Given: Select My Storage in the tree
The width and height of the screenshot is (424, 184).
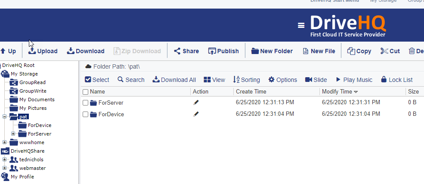Looking at the screenshot, I should 24,74.
